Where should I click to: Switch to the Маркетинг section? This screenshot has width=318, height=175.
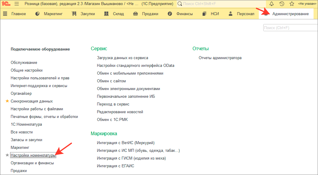click(x=53, y=14)
